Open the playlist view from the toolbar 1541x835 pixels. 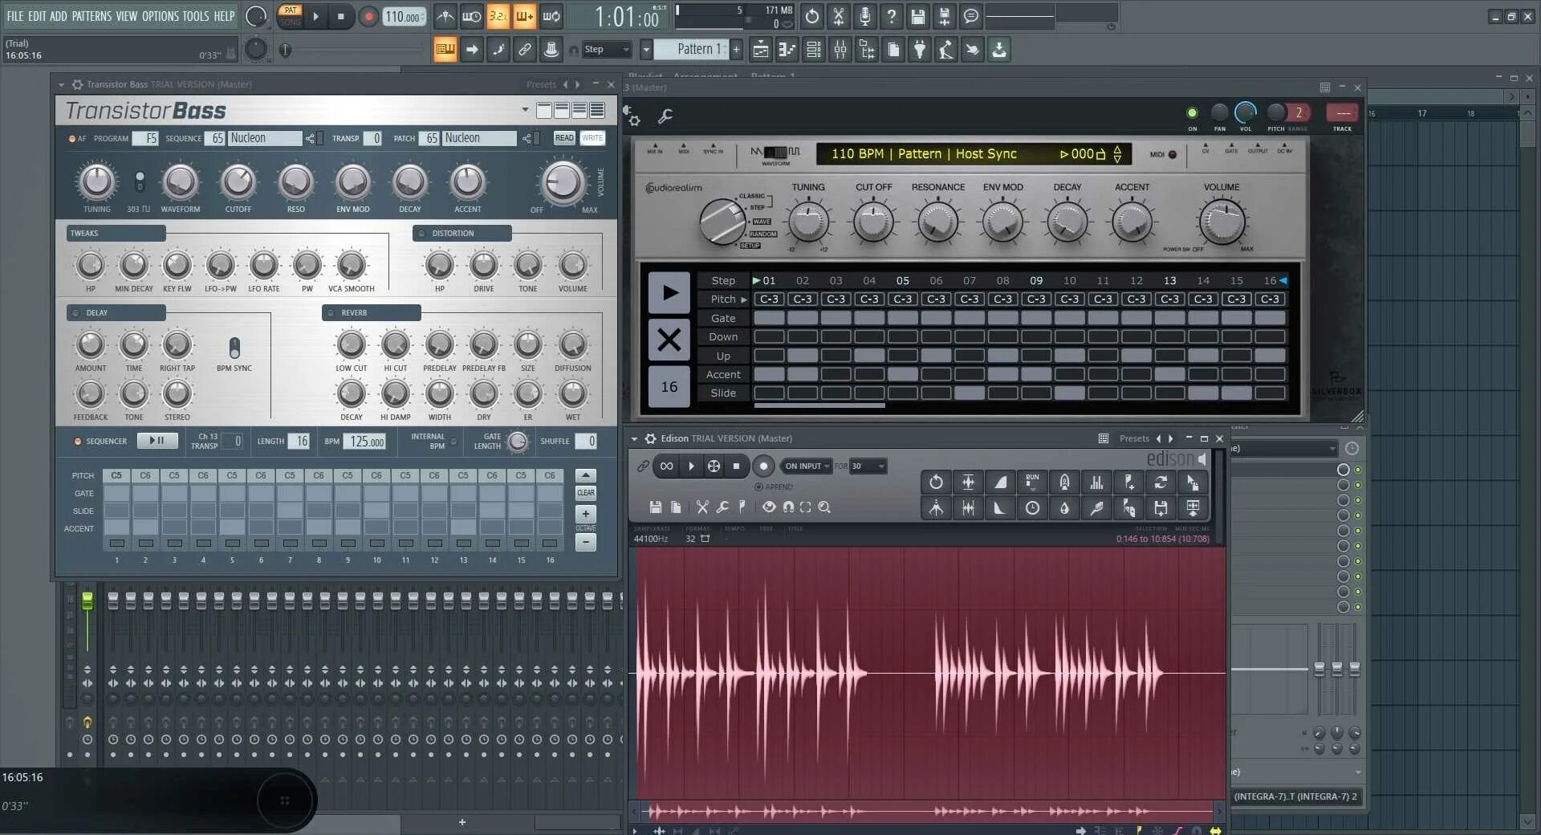tap(760, 50)
